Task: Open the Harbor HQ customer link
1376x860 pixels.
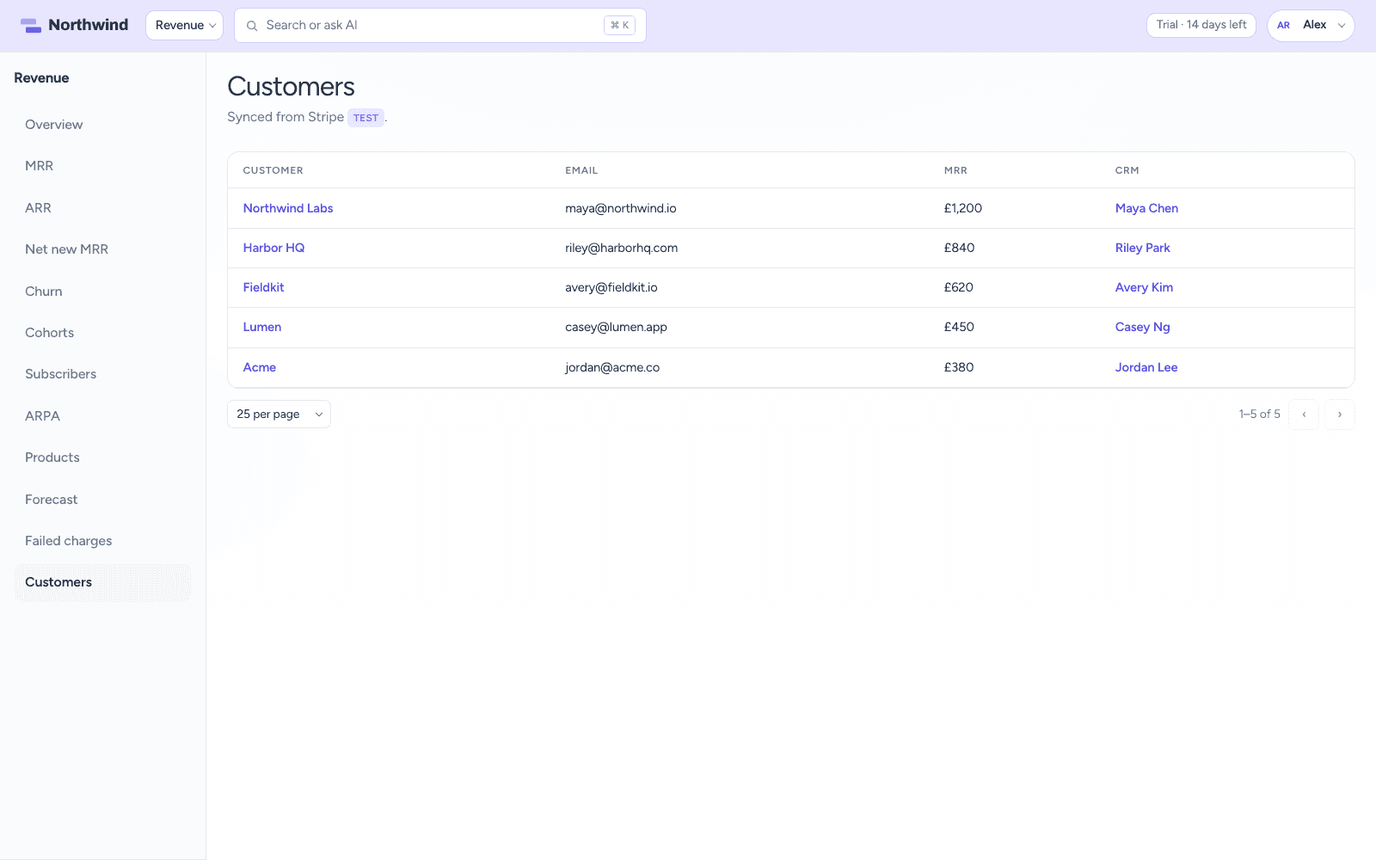Action: click(x=274, y=248)
